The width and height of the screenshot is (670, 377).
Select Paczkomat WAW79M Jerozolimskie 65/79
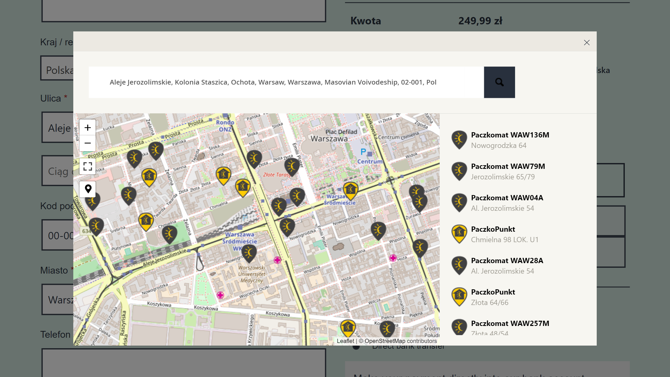click(518, 171)
